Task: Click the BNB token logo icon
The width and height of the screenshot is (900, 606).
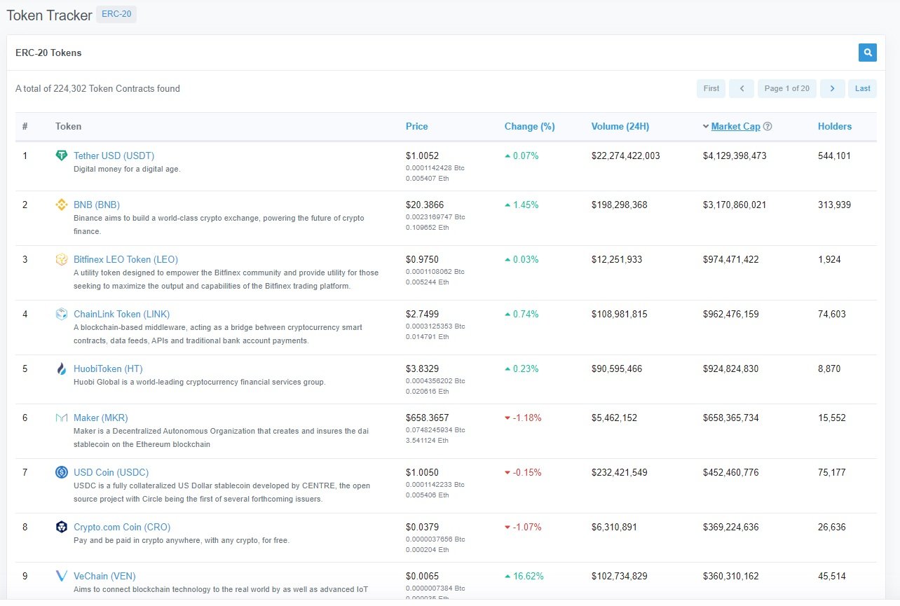Action: click(x=62, y=205)
